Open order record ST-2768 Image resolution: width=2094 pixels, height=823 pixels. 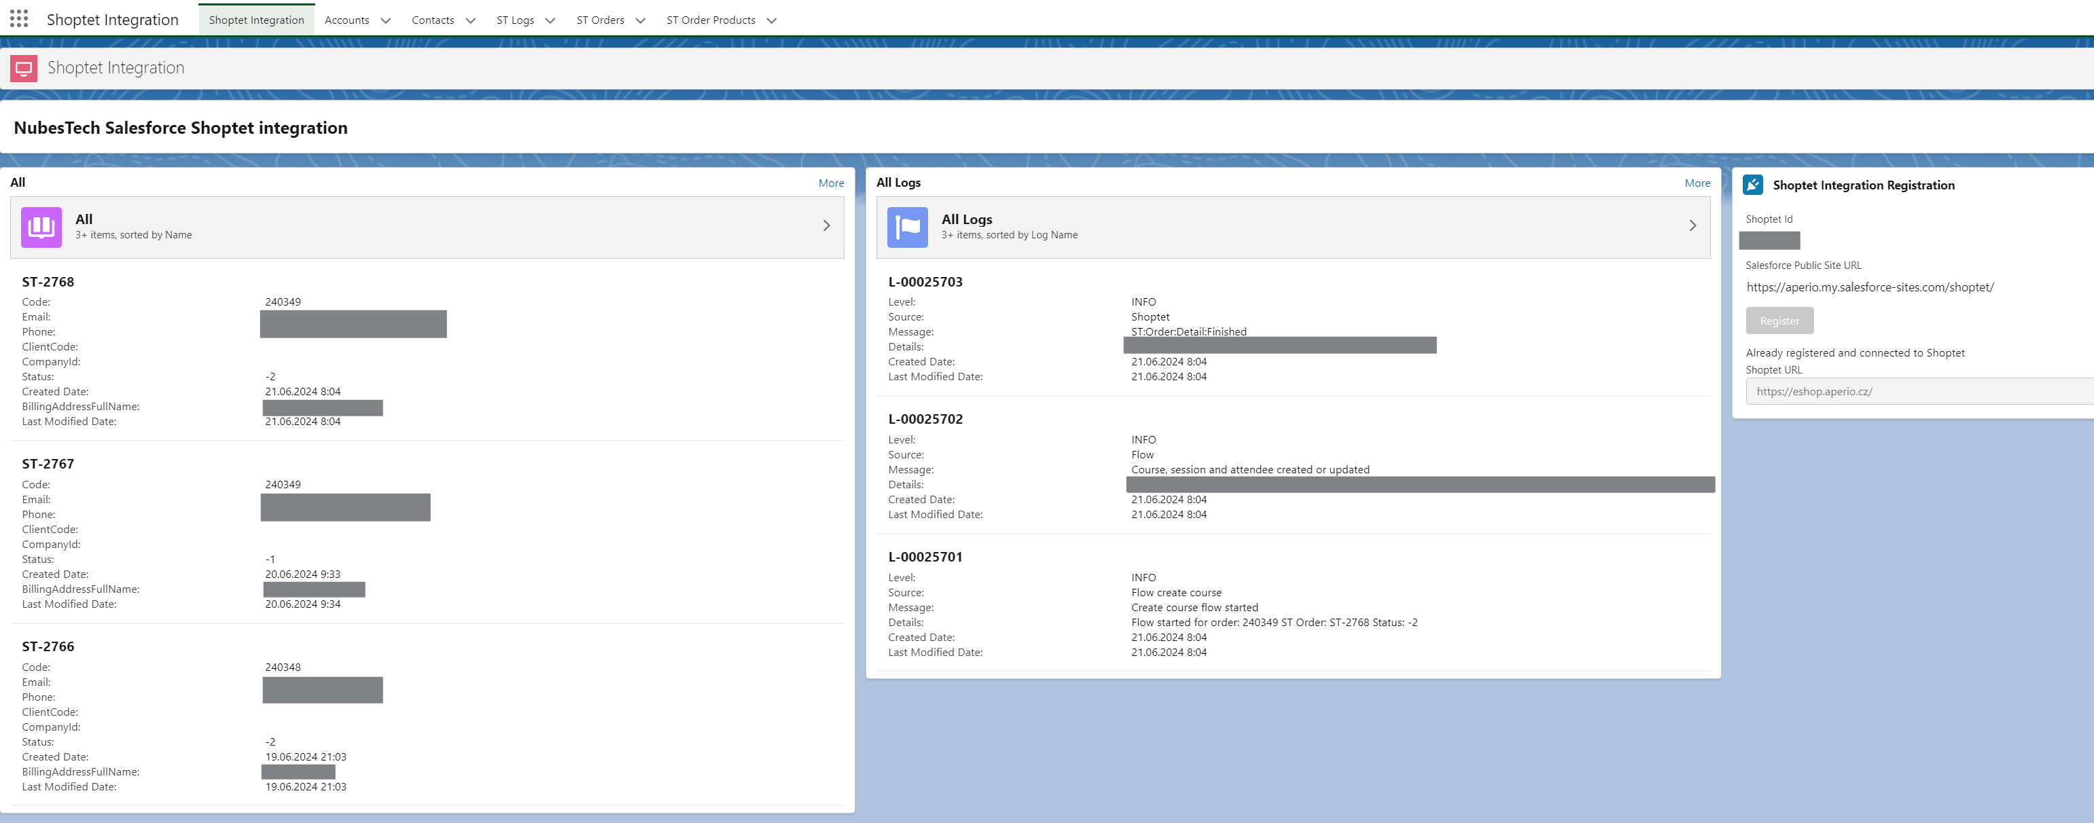tap(48, 282)
